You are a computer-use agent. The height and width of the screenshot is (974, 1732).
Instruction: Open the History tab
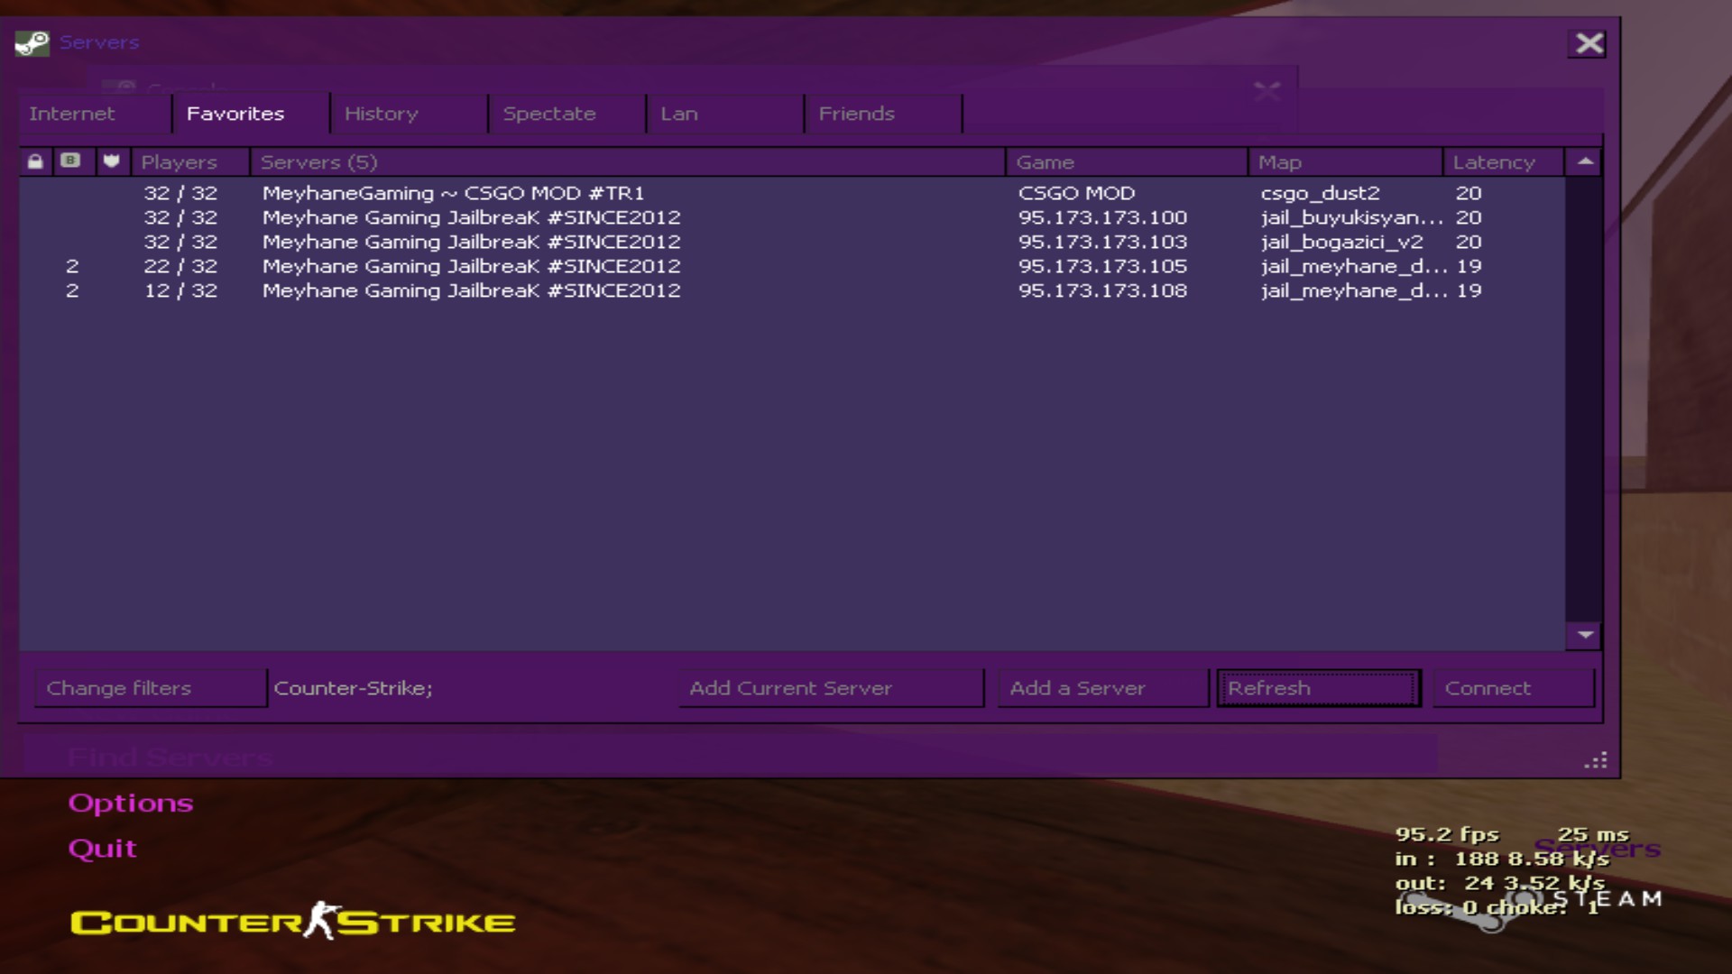(x=409, y=114)
